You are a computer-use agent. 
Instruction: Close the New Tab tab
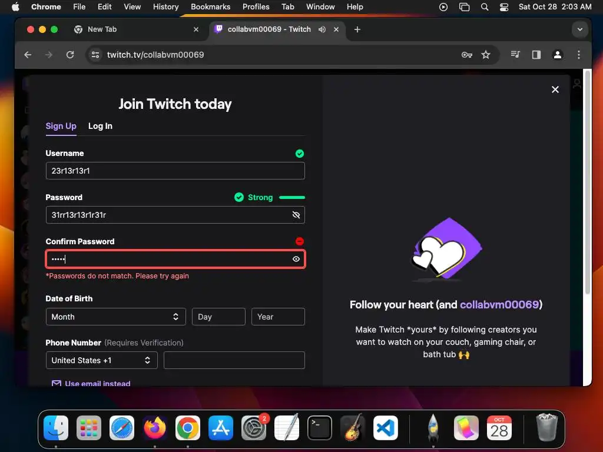pyautogui.click(x=196, y=29)
